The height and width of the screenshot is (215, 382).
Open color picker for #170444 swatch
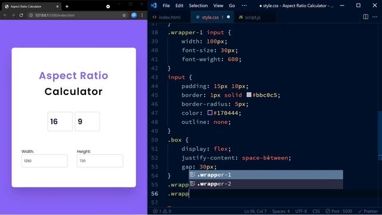point(210,113)
